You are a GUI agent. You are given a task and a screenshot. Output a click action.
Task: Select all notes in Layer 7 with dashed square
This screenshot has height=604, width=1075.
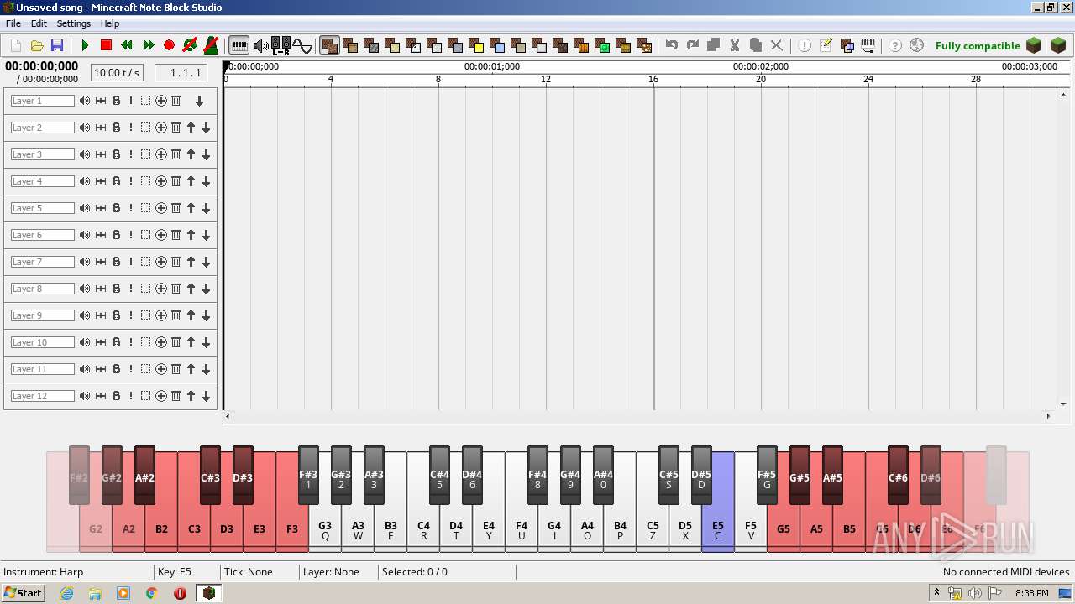[145, 262]
